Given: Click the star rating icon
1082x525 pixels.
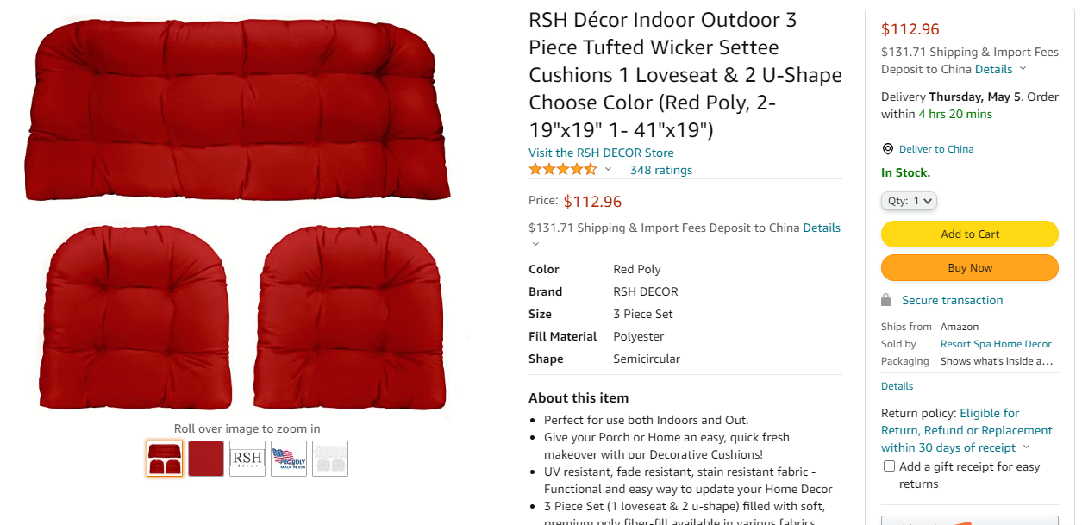Looking at the screenshot, I should tap(562, 170).
